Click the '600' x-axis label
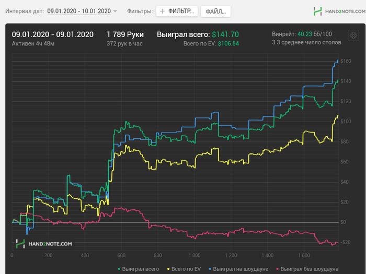 pyautogui.click(x=121, y=256)
